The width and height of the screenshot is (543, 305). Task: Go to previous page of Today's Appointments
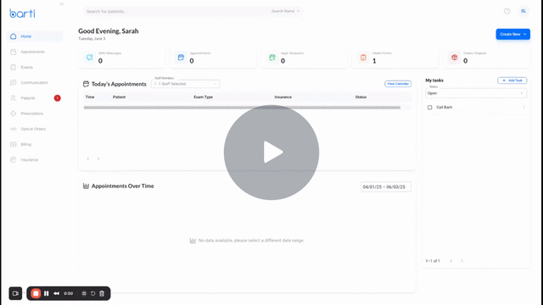88,158
